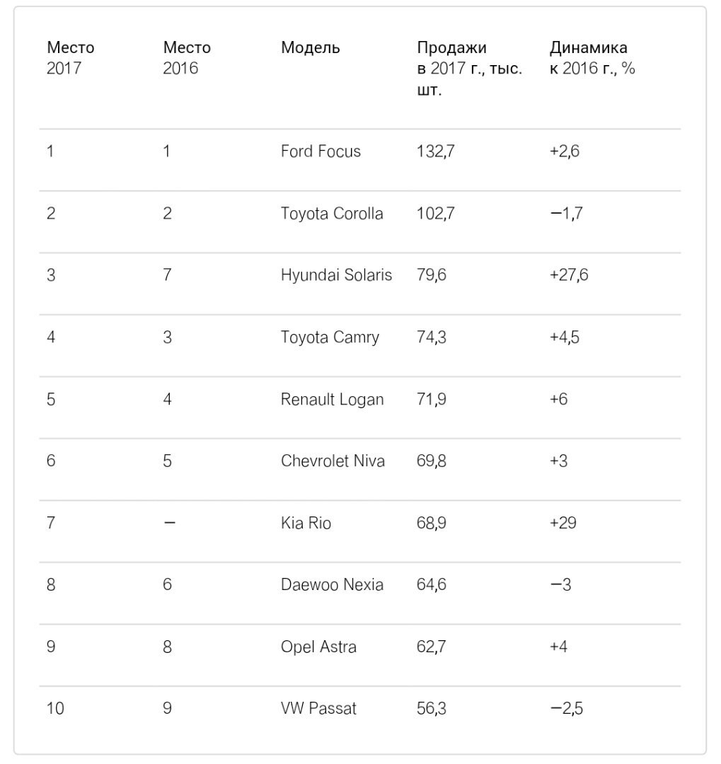Click the −2,5 dynamics value
721x764 pixels.
(566, 708)
